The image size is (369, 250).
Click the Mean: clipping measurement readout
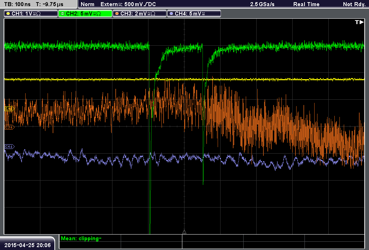[x=81, y=238]
